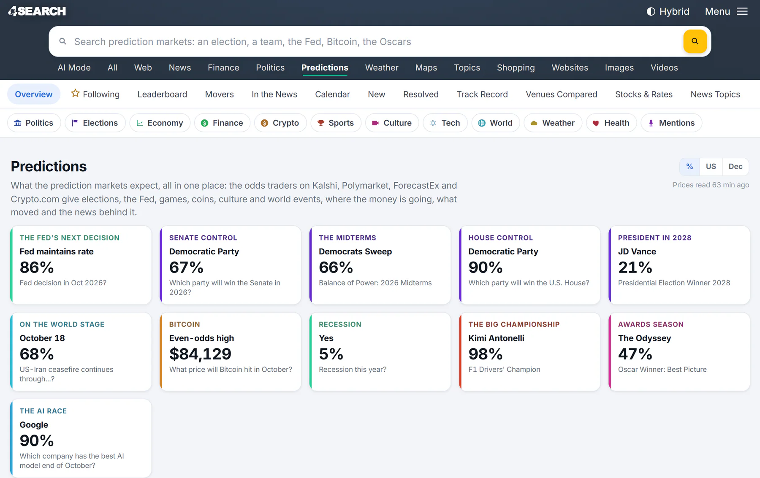Click the magnifier icon inside the search box
The image size is (760, 478).
pos(62,41)
